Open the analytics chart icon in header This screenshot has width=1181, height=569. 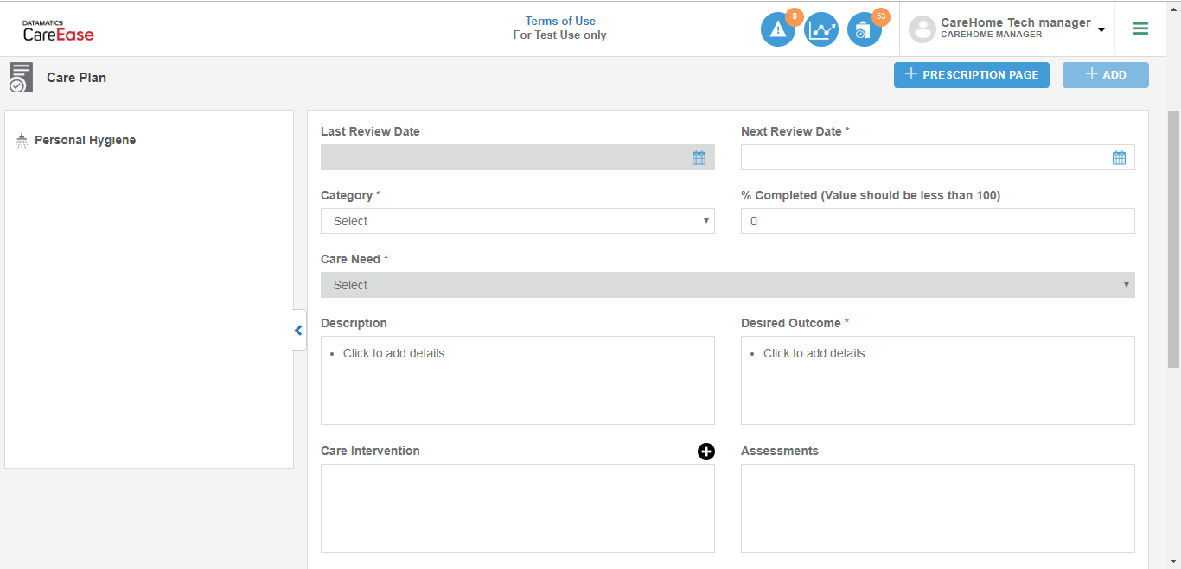820,28
